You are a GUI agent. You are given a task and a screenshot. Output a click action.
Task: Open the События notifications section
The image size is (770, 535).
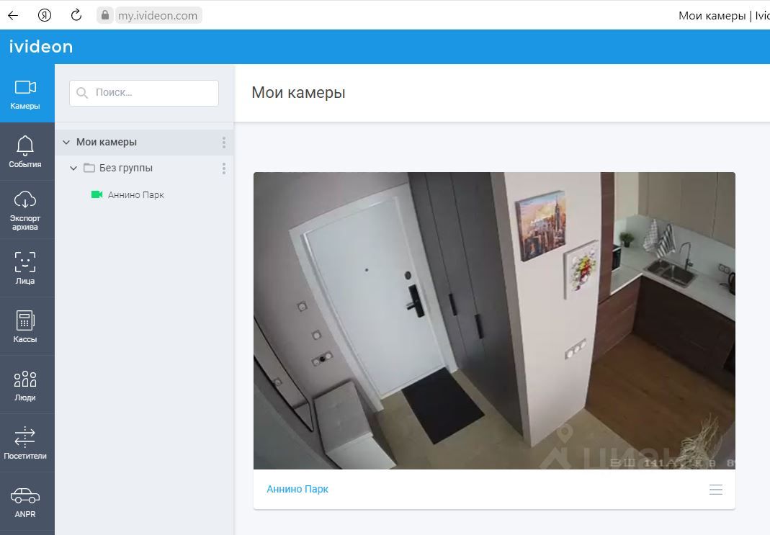27,152
